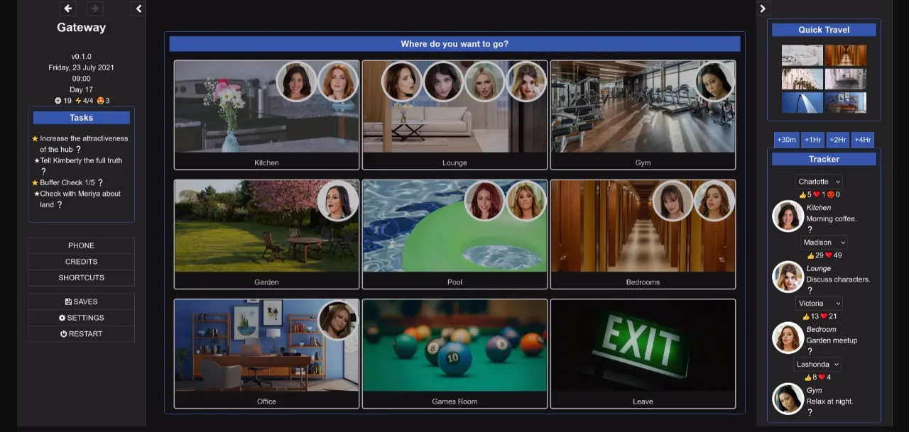Go to the Games Room location
909x432 pixels.
(454, 353)
